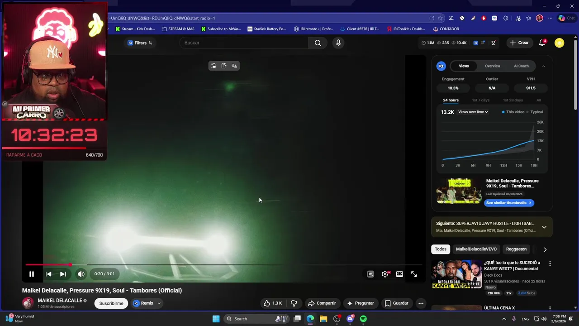Image resolution: width=579 pixels, height=326 pixels.
Task: Open YouTube notifications bell
Action: pyautogui.click(x=542, y=43)
